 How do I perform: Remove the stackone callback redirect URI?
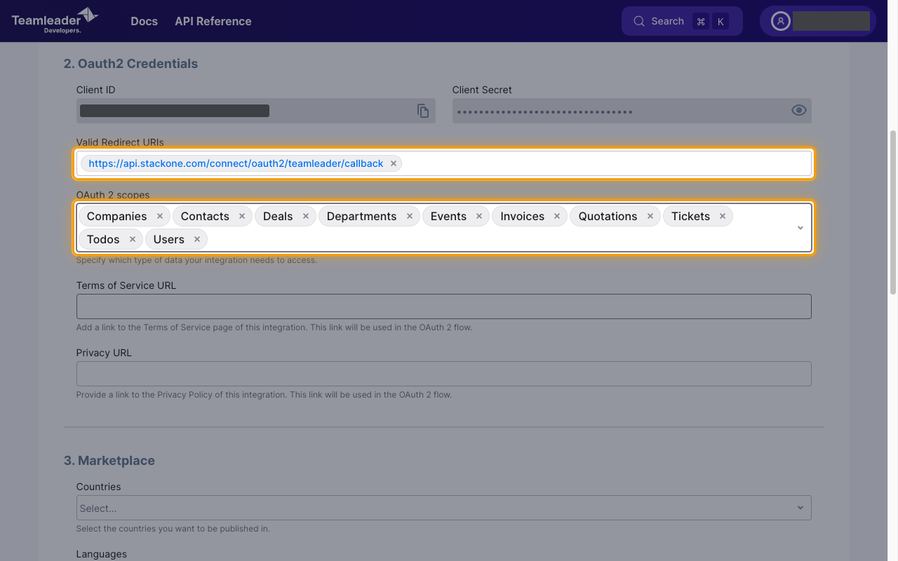(x=394, y=163)
